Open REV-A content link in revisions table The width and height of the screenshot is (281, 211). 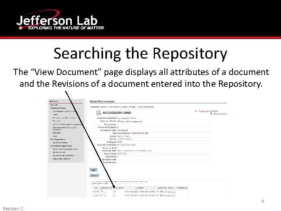pos(140,195)
